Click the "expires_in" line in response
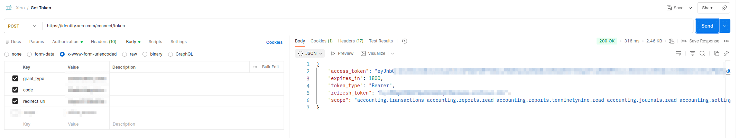The width and height of the screenshot is (738, 138). click(x=356, y=78)
